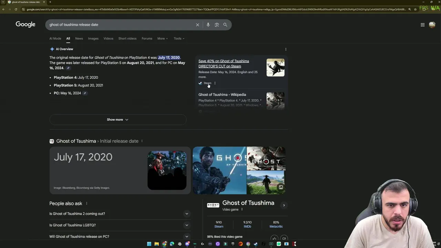Click the thumbs up feedback icon
This screenshot has width=441, height=248.
click(x=274, y=238)
